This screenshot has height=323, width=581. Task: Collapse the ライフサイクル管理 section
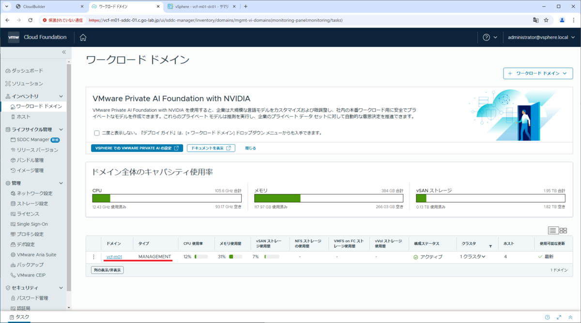tap(61, 130)
